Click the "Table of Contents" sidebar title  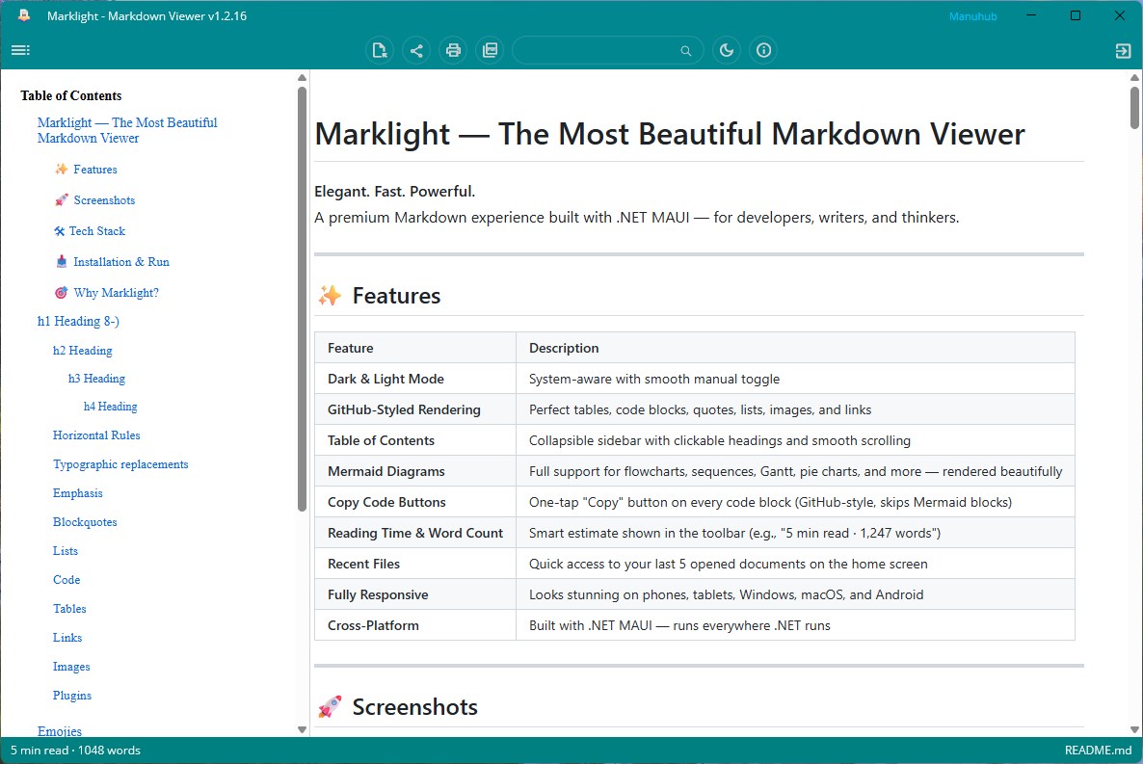click(70, 95)
